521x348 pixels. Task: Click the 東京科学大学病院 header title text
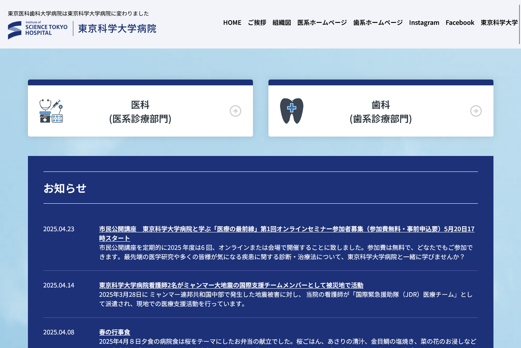point(117,29)
